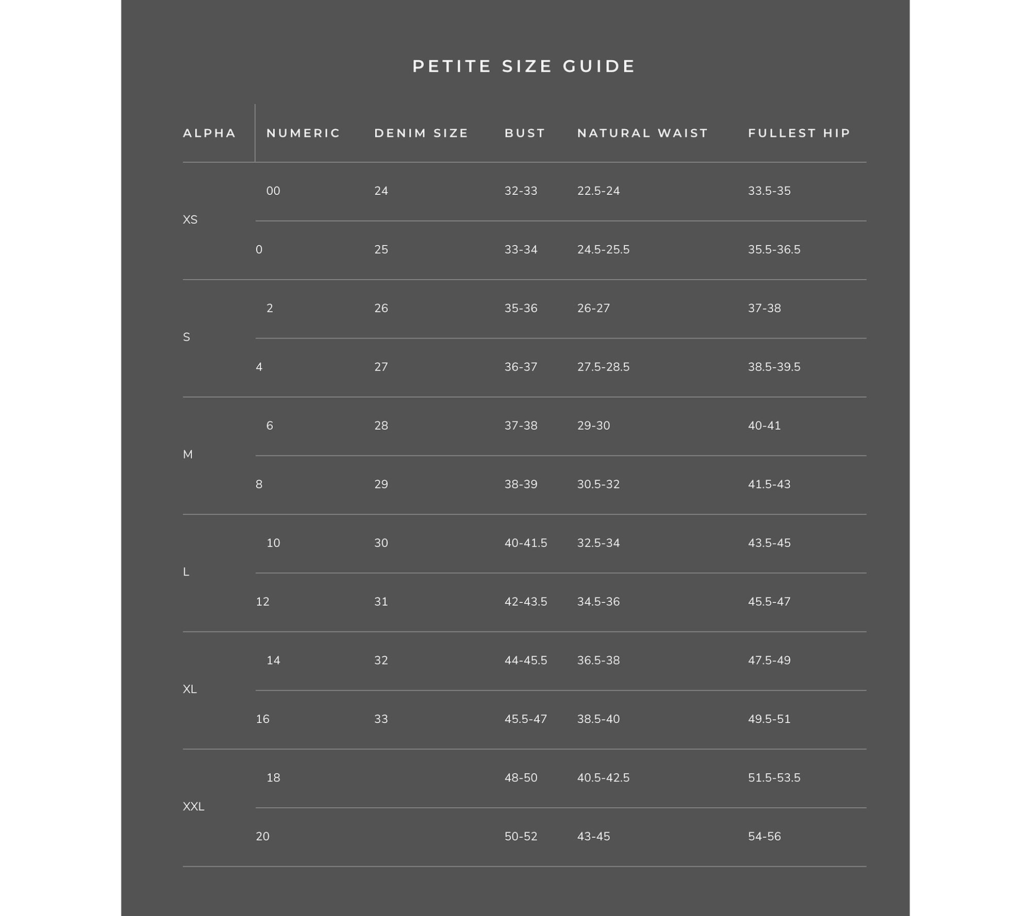Click natural waist value 27.5-28.5

click(x=603, y=367)
